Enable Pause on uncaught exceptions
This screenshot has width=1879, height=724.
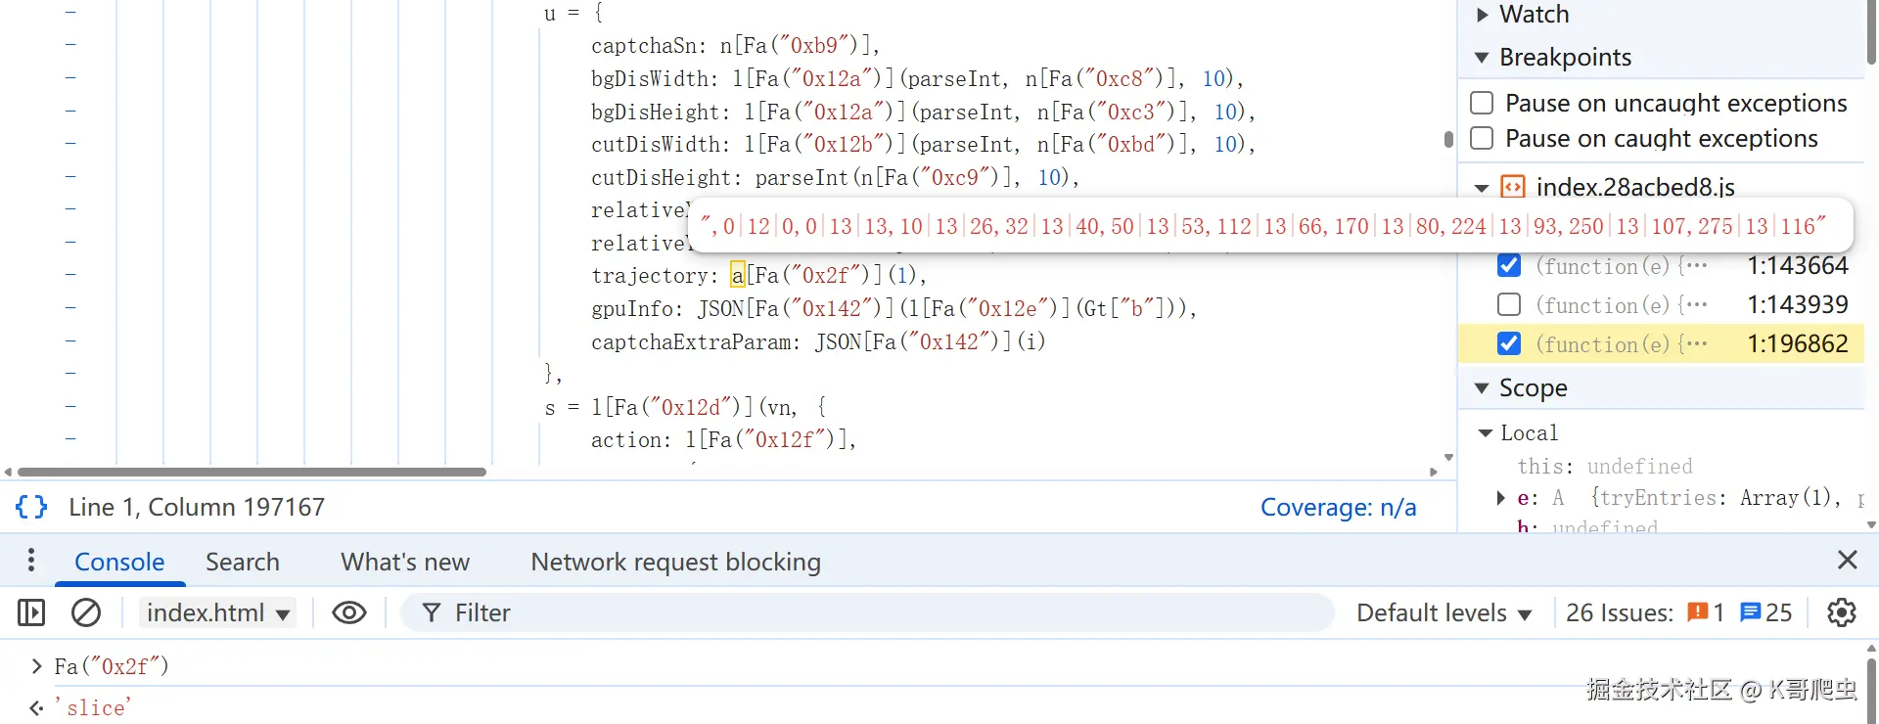1483,103
